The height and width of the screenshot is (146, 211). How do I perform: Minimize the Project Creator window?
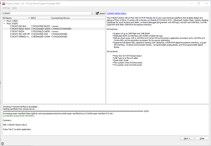(191, 3)
